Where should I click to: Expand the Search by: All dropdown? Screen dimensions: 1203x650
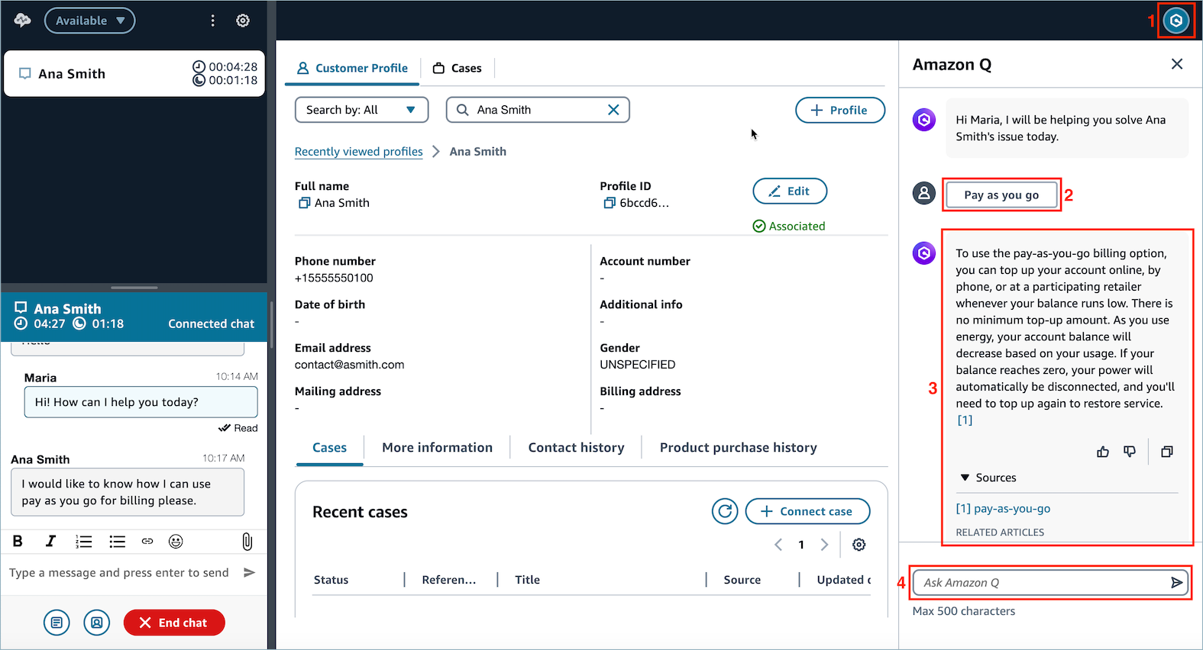361,110
